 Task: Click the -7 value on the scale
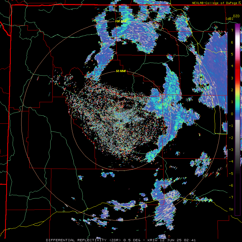(231, 197)
